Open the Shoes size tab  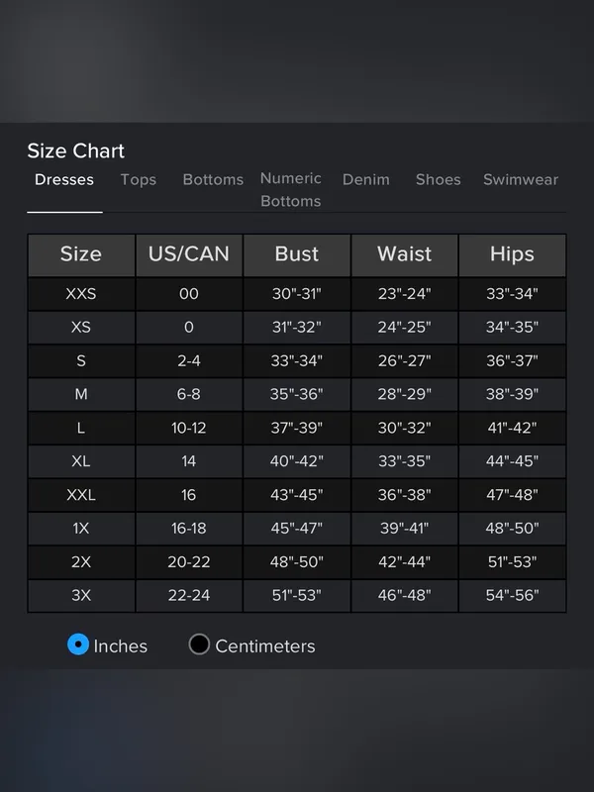[x=439, y=180]
